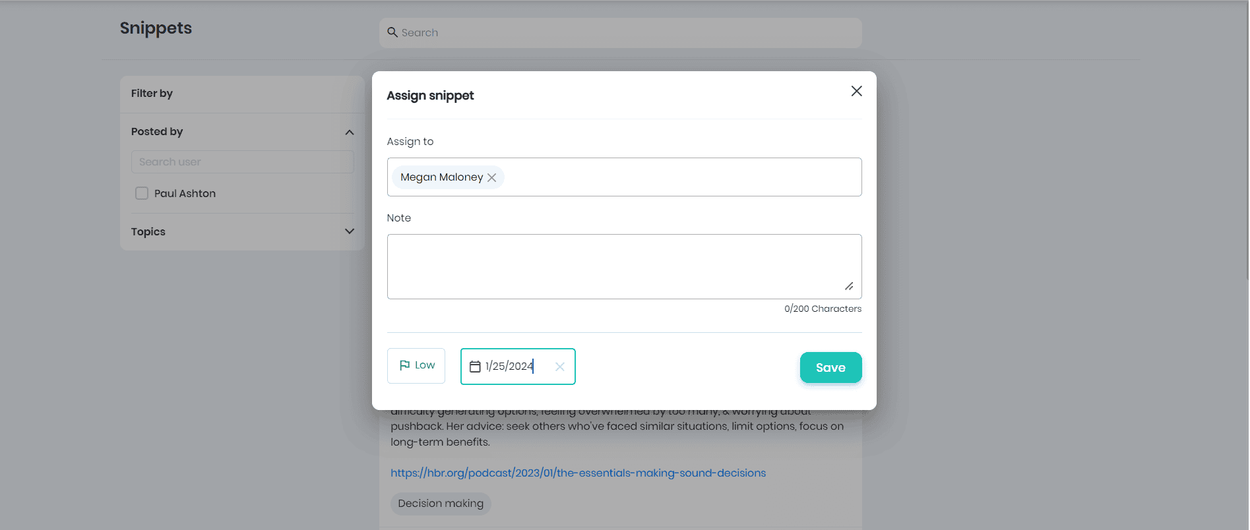Expand the Topics filter section

coord(349,231)
